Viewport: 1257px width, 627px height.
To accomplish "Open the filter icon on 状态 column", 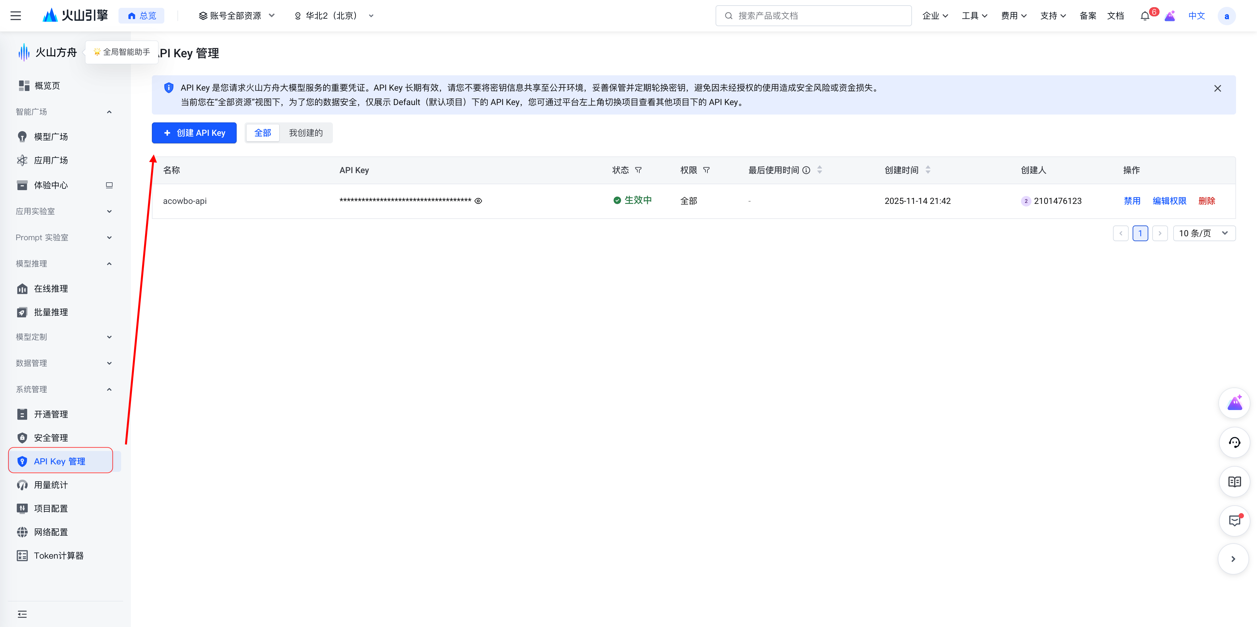I will [639, 170].
